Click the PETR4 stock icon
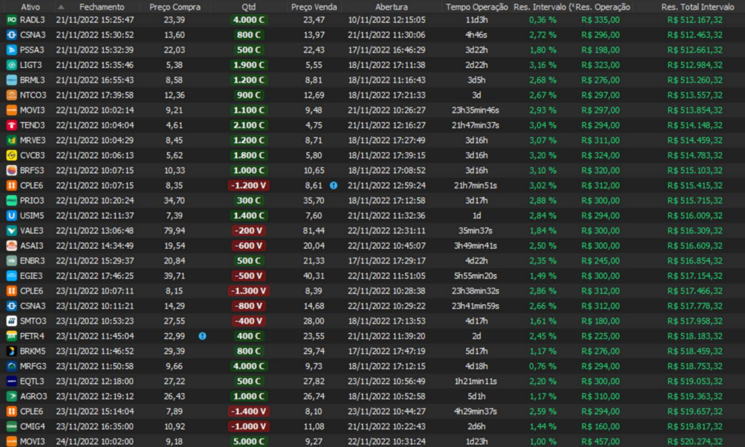Image resolution: width=745 pixels, height=447 pixels. 11,336
